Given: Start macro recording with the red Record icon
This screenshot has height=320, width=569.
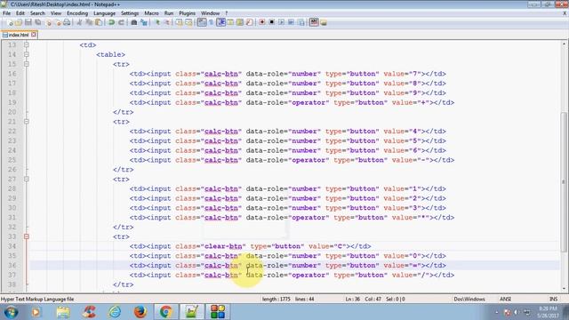Looking at the screenshot, I should [262, 22].
